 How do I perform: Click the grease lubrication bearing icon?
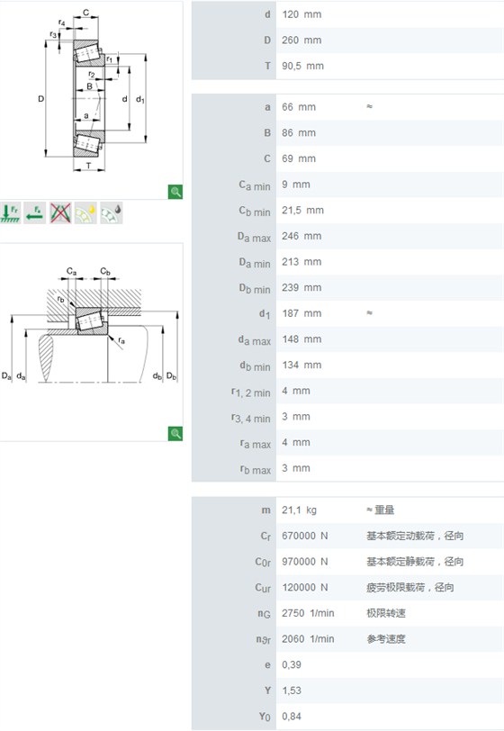pyautogui.click(x=85, y=213)
